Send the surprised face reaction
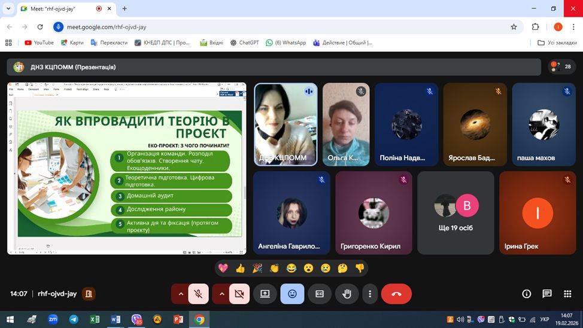The image size is (583, 328). (308, 268)
